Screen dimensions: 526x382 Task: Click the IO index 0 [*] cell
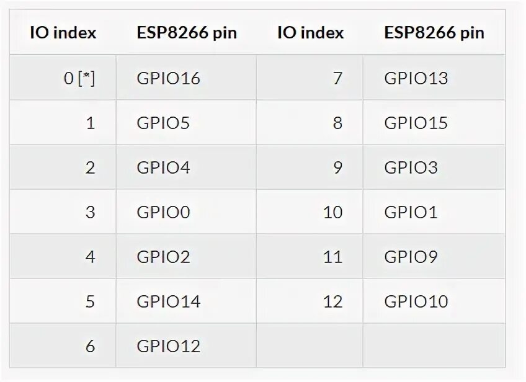pyautogui.click(x=63, y=78)
